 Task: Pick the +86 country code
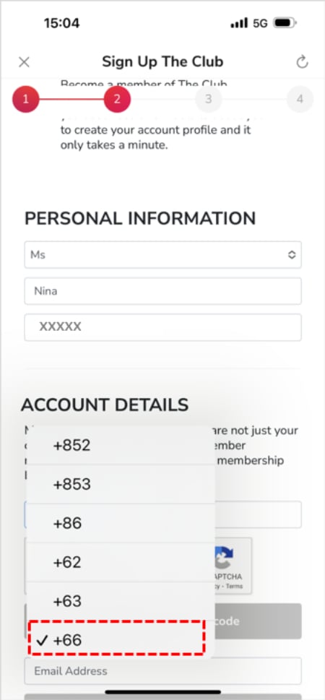point(121,523)
